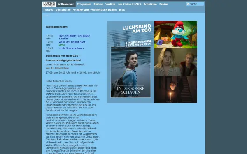
Task: Click the search magnifier icon
Action: 188,4
